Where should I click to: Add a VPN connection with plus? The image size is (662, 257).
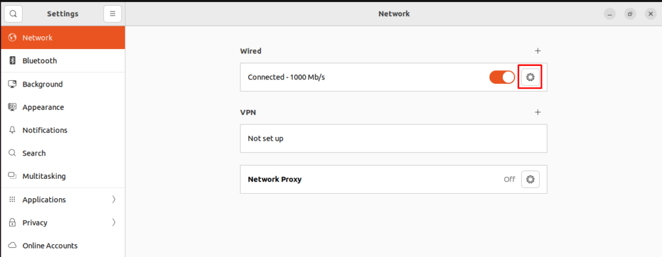538,112
